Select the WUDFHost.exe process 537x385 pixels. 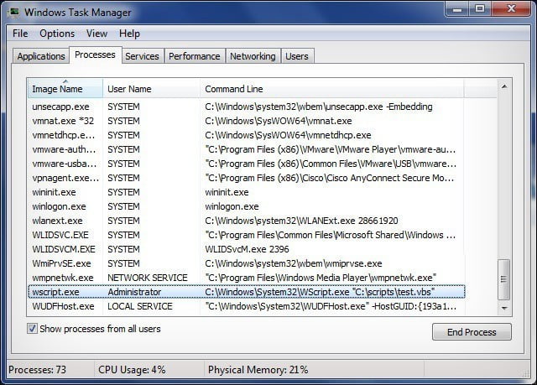(246, 306)
